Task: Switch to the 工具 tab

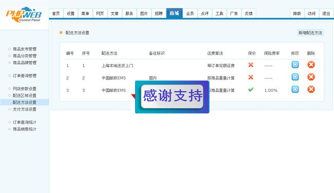Action: pos(219,13)
